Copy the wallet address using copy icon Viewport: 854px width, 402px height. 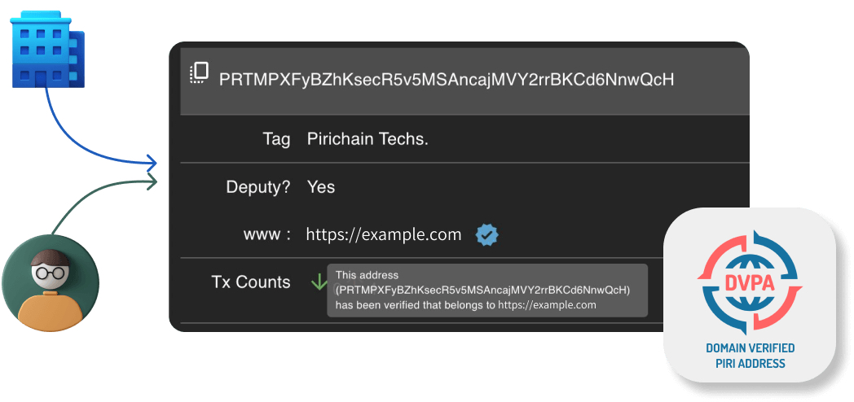pos(200,72)
